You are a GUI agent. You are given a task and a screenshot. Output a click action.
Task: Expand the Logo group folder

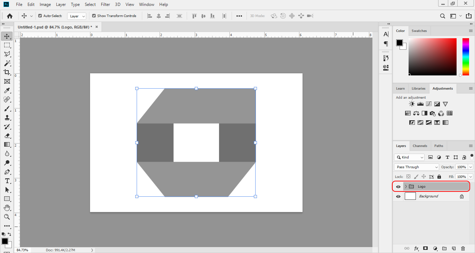tap(406, 187)
